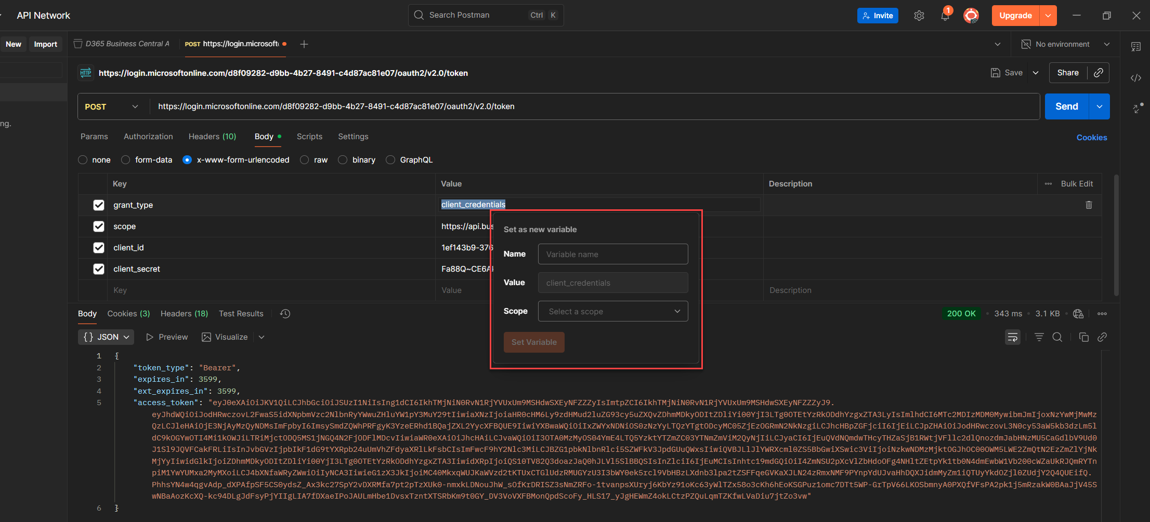
Task: Open the notifications bell
Action: (x=945, y=16)
